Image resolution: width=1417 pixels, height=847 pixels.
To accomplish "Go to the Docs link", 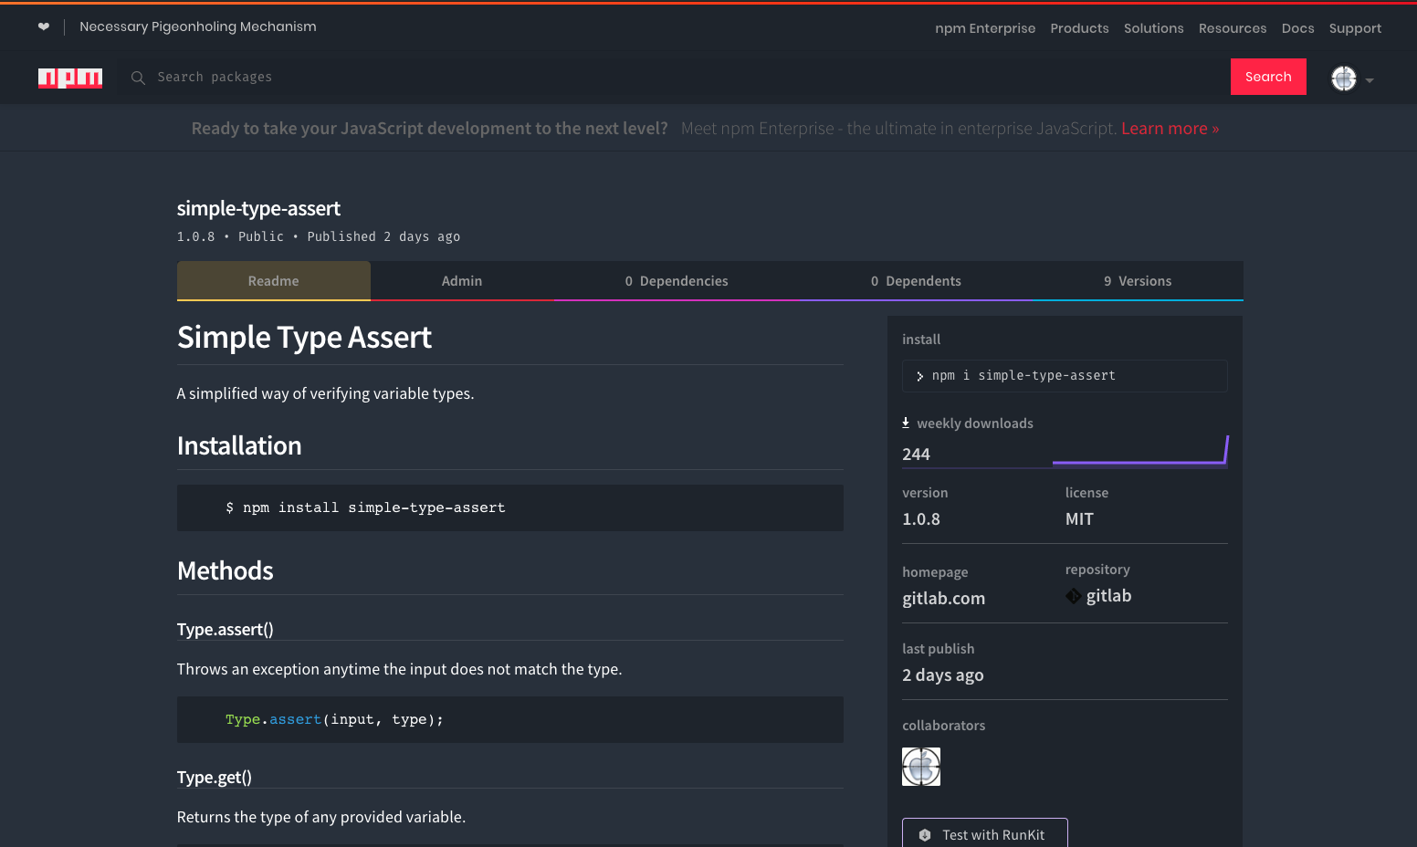I will [1298, 28].
